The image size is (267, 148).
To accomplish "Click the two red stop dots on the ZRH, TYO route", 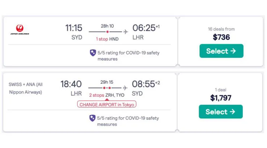I will tap(107, 88).
